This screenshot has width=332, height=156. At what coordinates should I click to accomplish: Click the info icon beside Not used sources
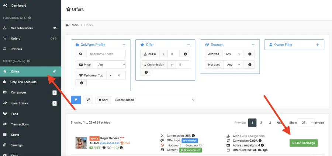(x=250, y=65)
